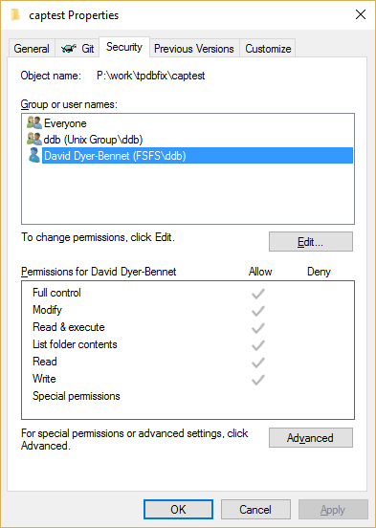Open the Customize tab
Viewport: 376px width, 528px height.
[x=268, y=49]
